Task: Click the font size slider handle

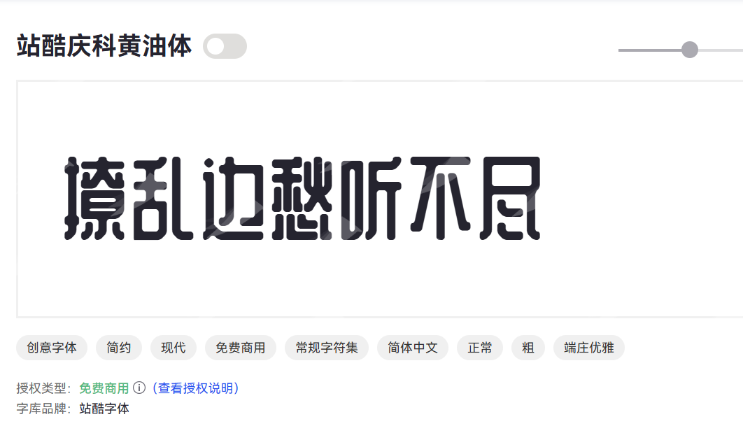Action: point(689,50)
